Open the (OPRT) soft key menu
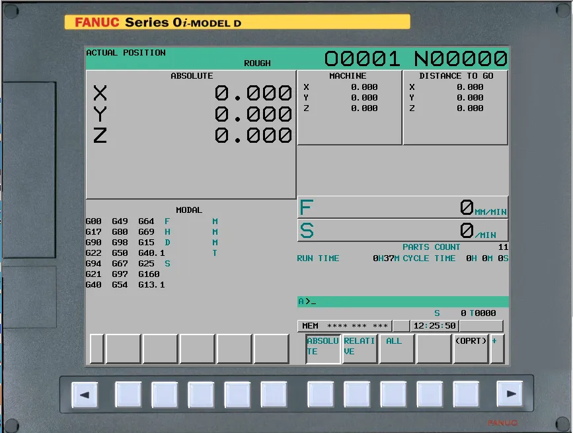Screen dimensions: 573x433 pyautogui.click(x=471, y=349)
